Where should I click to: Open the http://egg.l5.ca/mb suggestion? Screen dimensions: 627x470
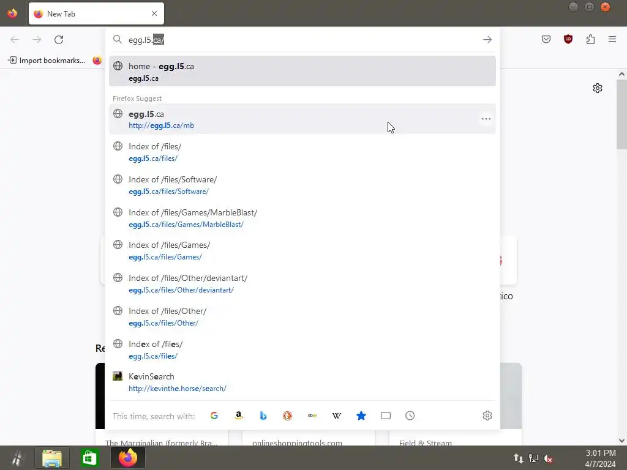coord(302,119)
